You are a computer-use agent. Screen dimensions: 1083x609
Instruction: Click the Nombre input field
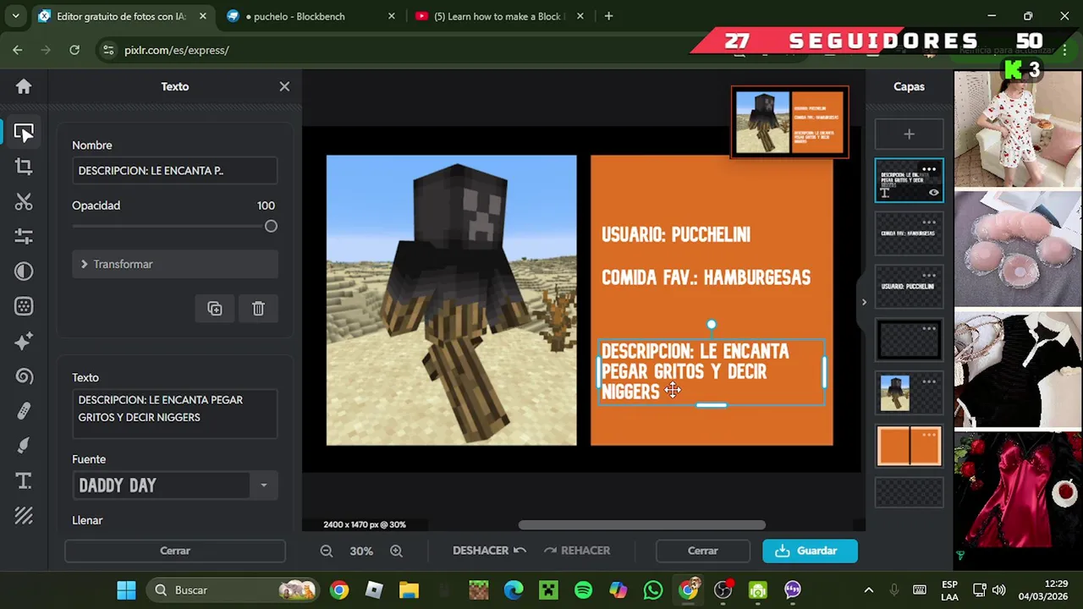174,170
